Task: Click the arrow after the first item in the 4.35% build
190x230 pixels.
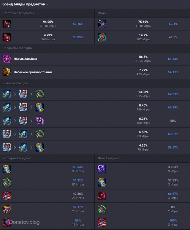Action: pyautogui.click(x=15, y=147)
